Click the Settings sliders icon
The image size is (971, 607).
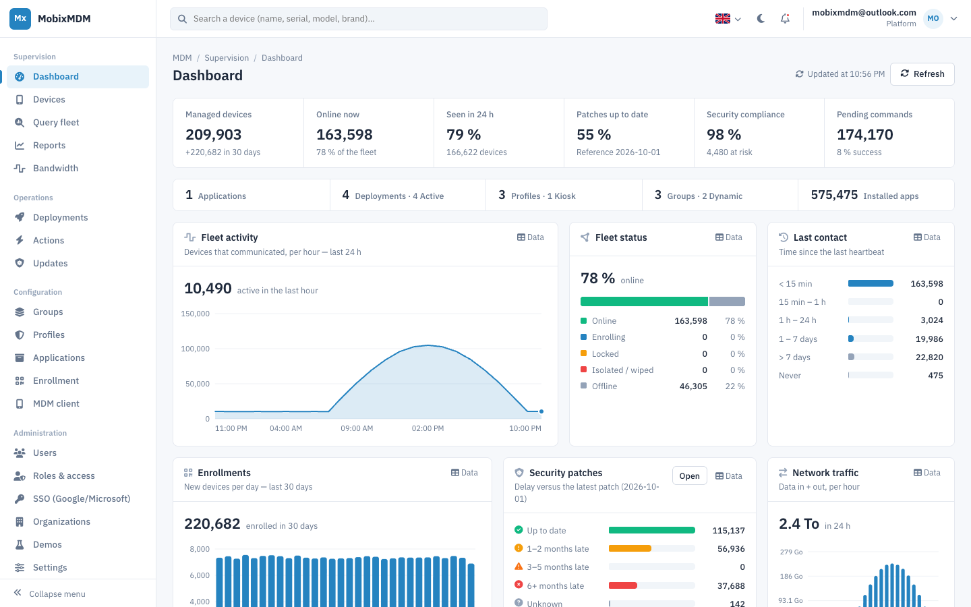point(20,568)
